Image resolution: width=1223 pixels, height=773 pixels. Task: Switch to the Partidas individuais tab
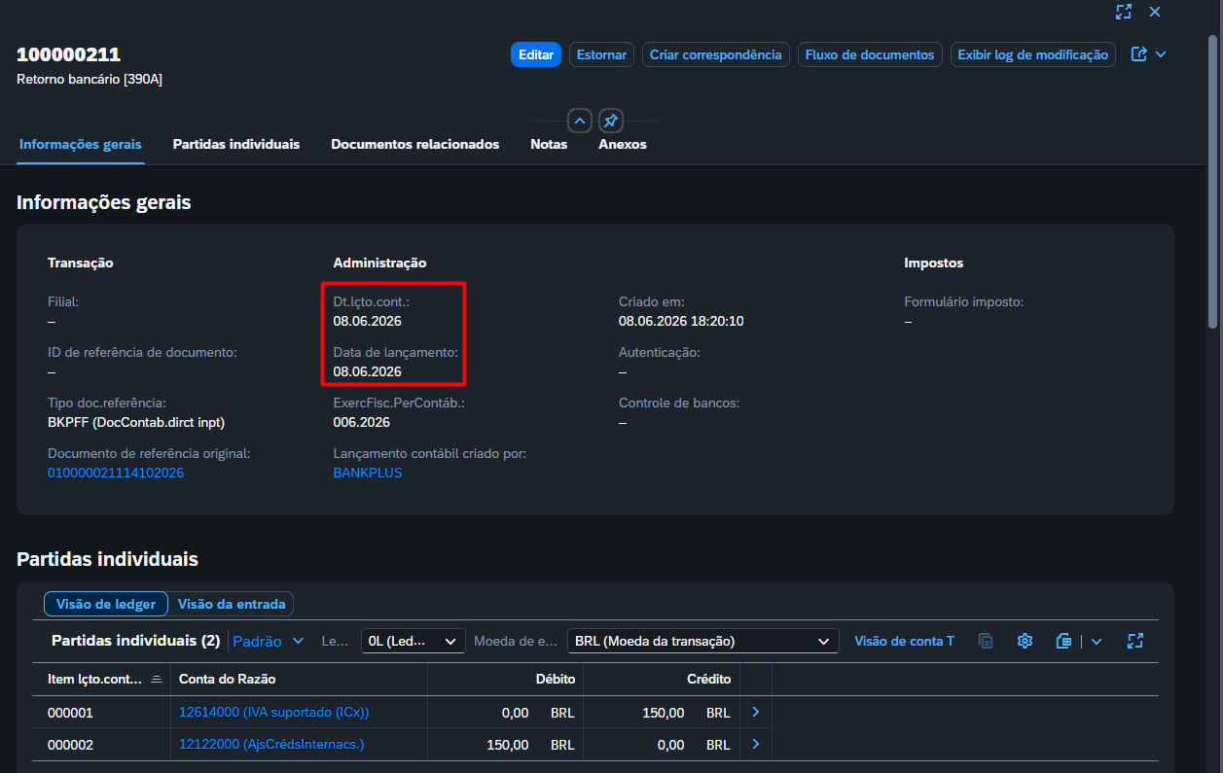tap(236, 144)
